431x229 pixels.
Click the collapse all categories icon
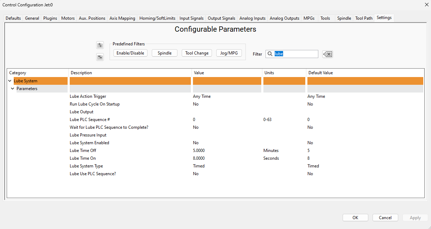[x=100, y=57]
